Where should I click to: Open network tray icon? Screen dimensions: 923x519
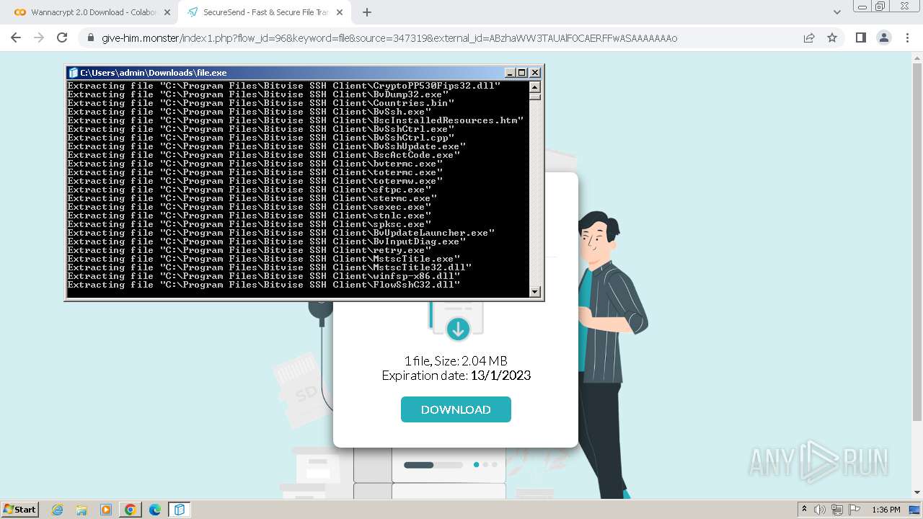point(837,510)
